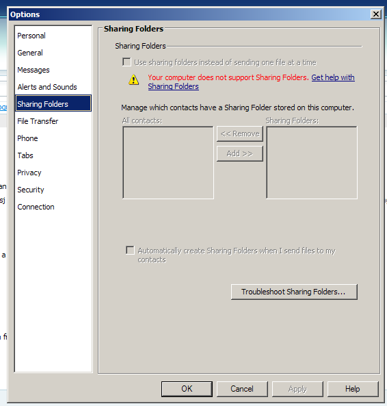Screen dimensions: 387x406
Task: Open Connection settings
Action: click(x=36, y=207)
